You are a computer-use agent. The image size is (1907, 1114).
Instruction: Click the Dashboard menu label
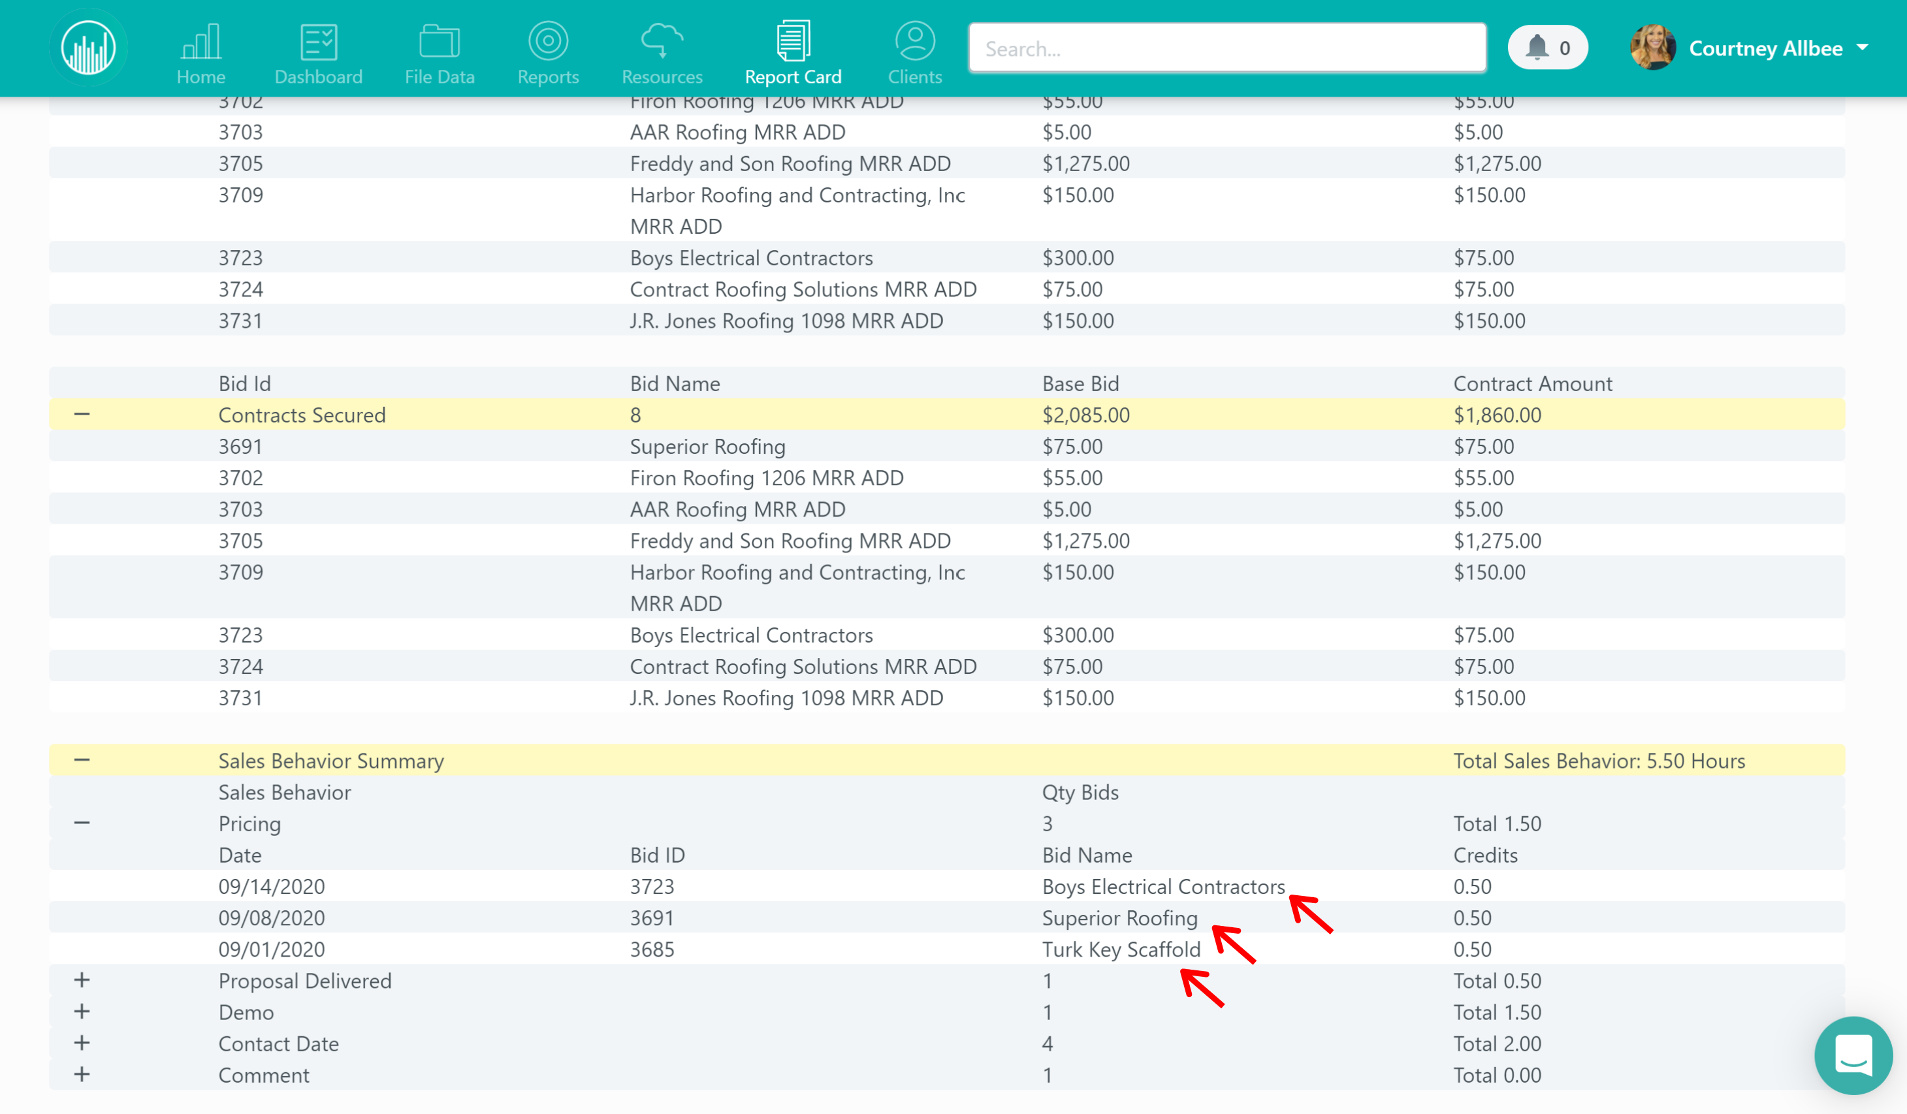click(319, 77)
